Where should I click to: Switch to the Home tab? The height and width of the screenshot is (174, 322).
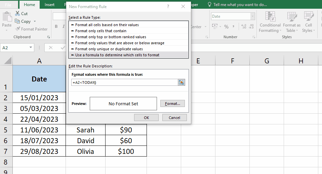(29, 4)
